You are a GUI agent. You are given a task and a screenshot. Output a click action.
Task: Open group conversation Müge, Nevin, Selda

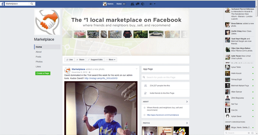click(x=239, y=127)
